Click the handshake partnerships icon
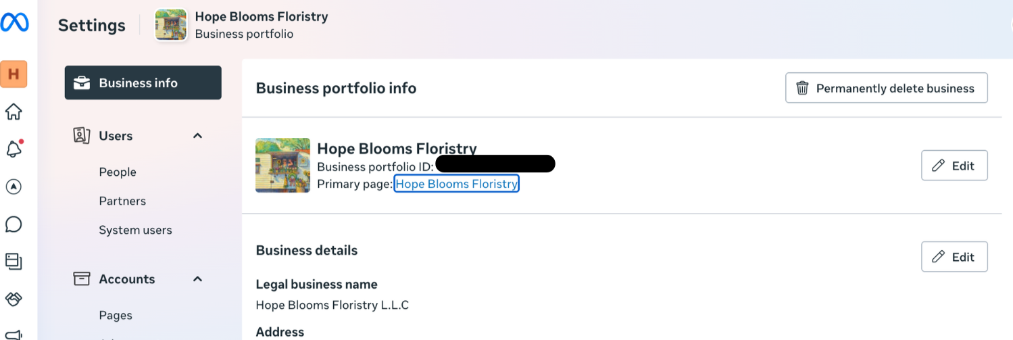The width and height of the screenshot is (1013, 340). click(14, 298)
